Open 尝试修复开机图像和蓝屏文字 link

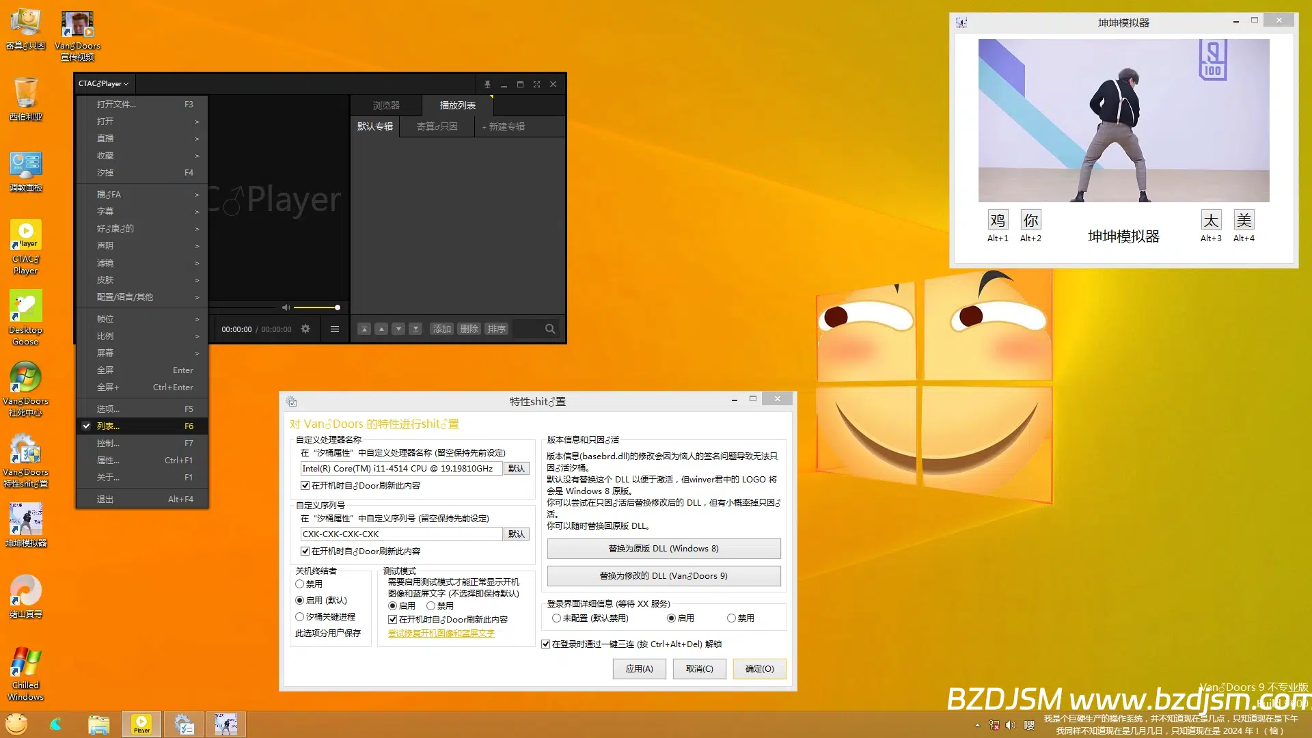point(441,633)
